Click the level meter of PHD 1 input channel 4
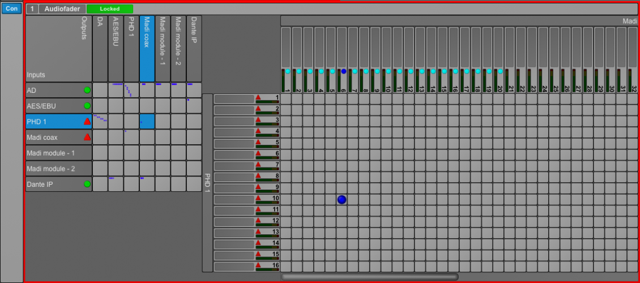The width and height of the screenshot is (640, 283). (x=267, y=135)
